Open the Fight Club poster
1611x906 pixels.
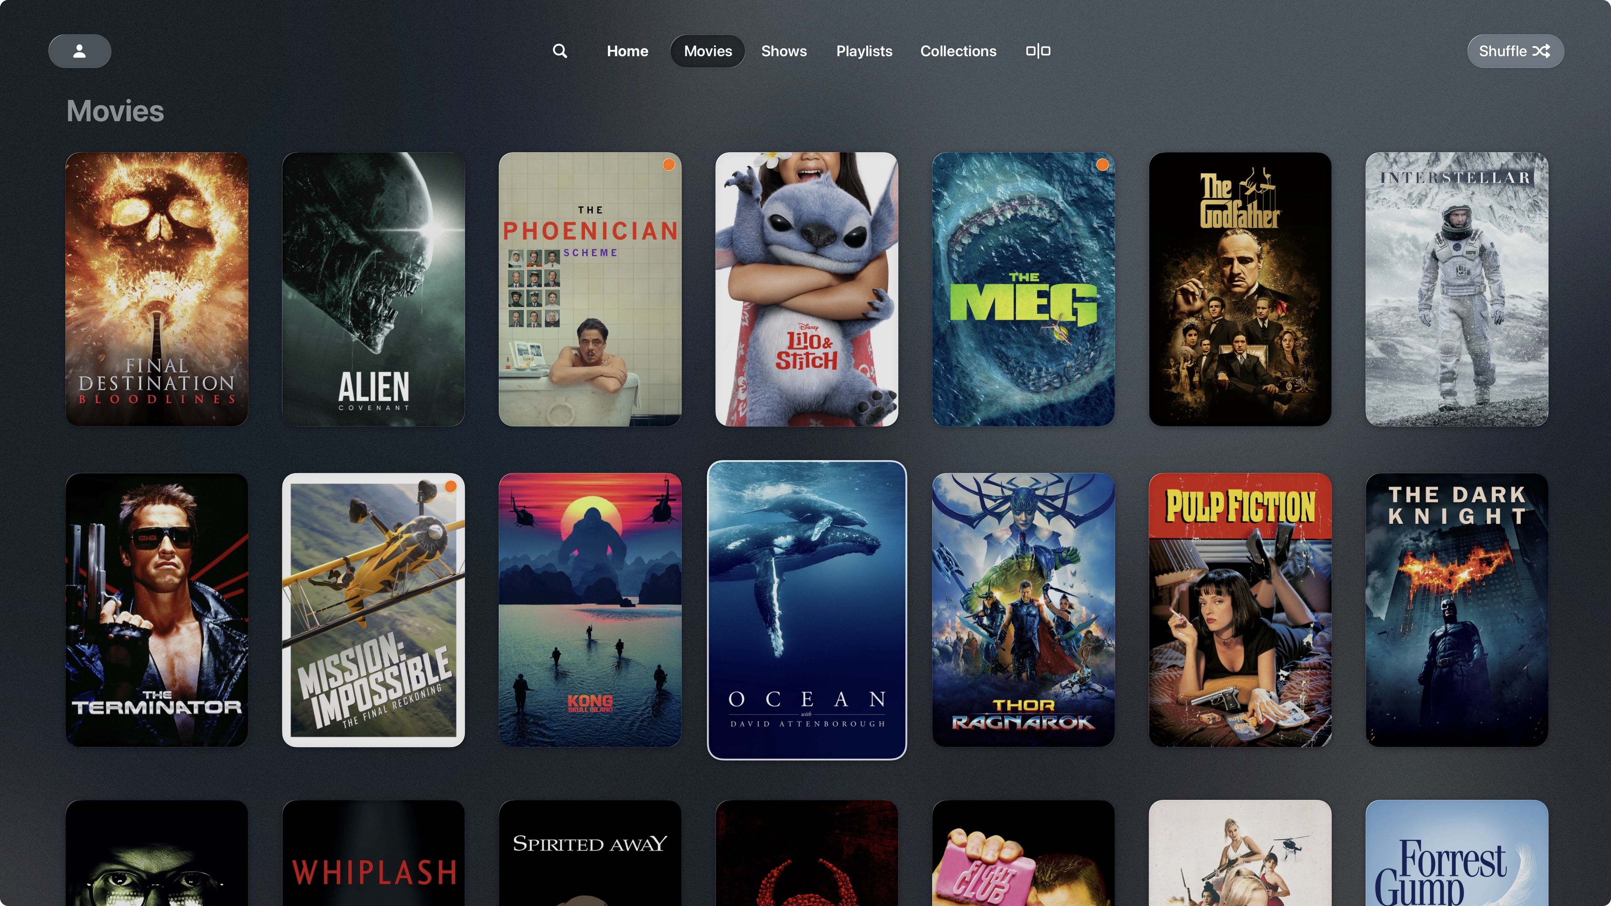1023,853
